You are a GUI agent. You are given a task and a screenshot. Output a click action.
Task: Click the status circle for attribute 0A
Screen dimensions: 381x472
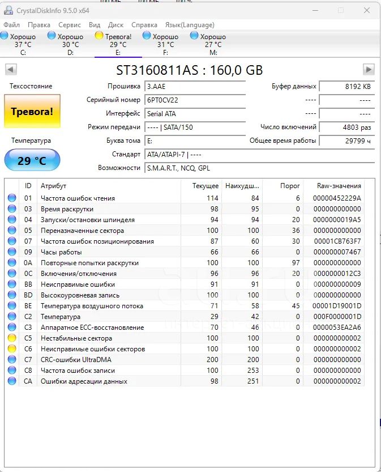pyautogui.click(x=12, y=263)
